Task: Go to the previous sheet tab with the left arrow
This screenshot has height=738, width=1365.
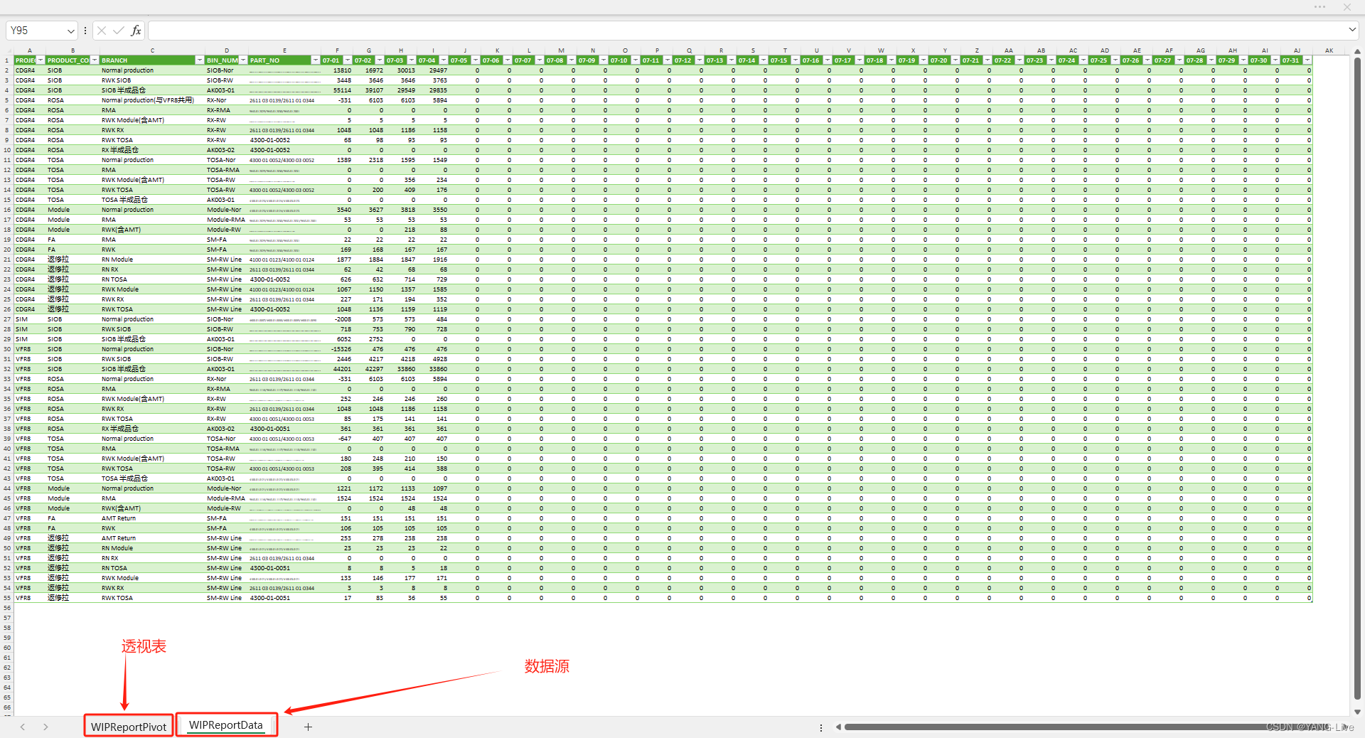Action: click(23, 727)
